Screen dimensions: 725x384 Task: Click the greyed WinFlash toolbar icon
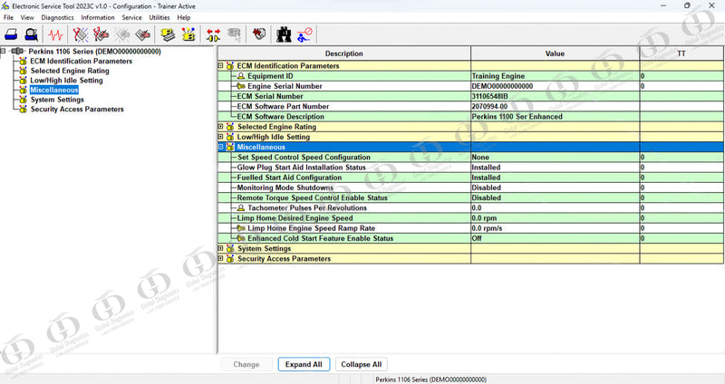[x=234, y=34]
